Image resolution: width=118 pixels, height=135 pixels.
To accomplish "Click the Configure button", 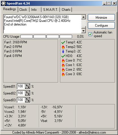I will coord(101,26).
